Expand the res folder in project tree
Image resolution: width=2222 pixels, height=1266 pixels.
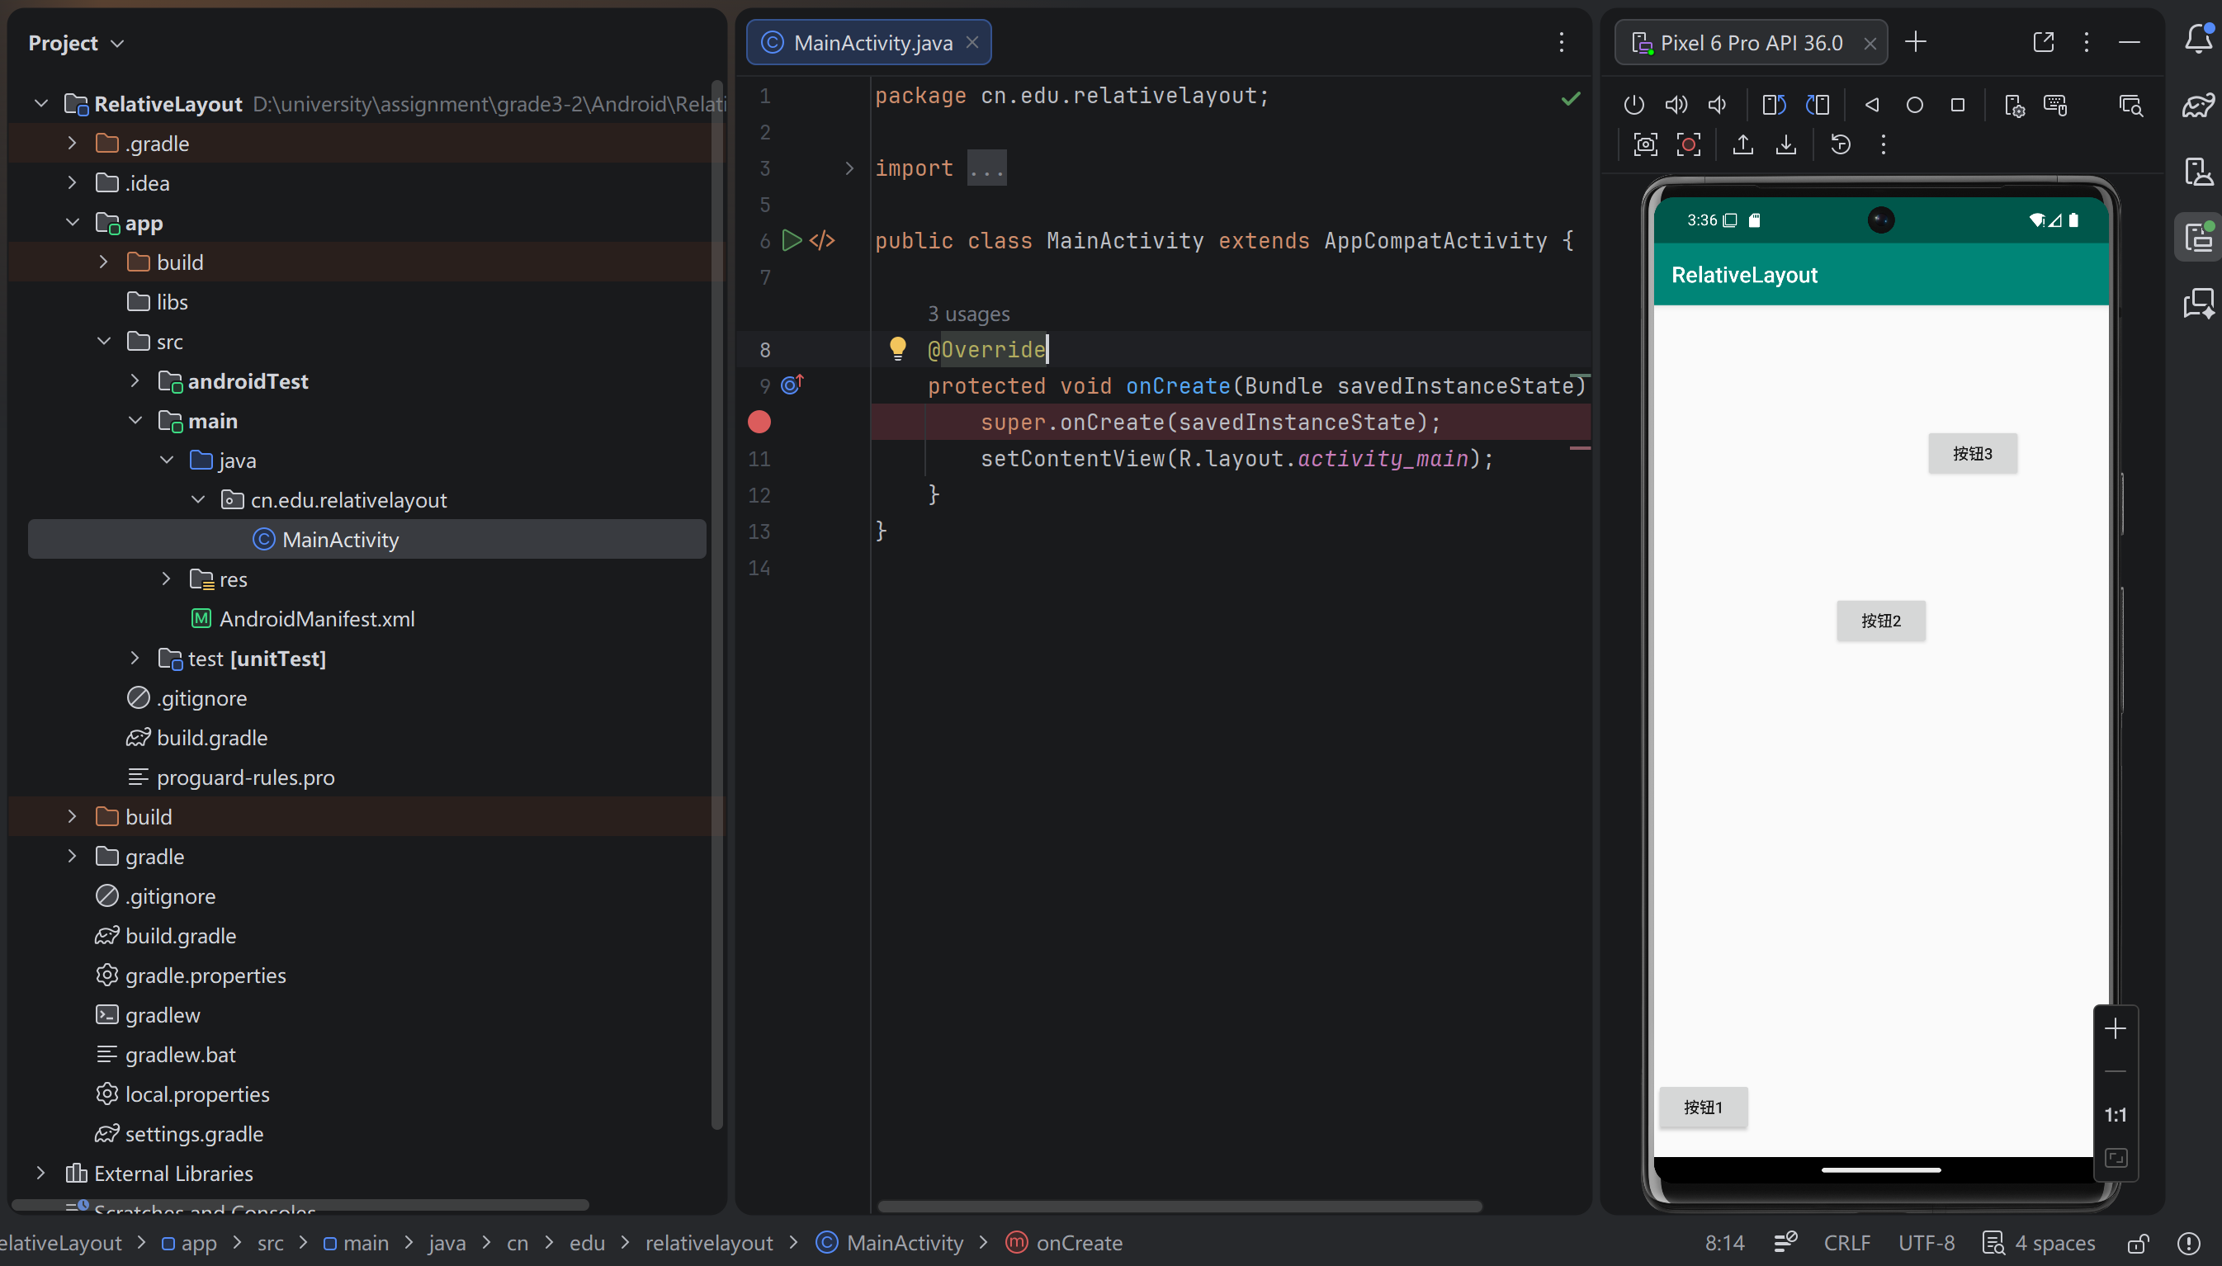coord(166,579)
